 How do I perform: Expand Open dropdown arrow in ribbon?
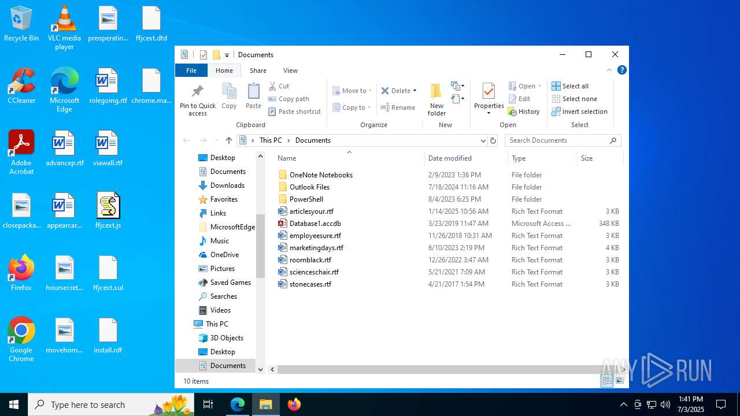click(539, 86)
